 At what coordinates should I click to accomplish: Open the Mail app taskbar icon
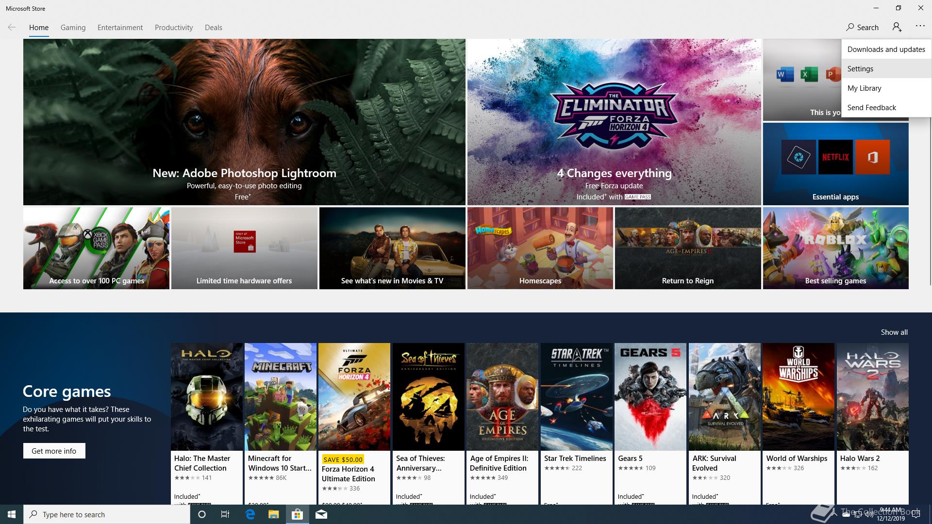321,514
